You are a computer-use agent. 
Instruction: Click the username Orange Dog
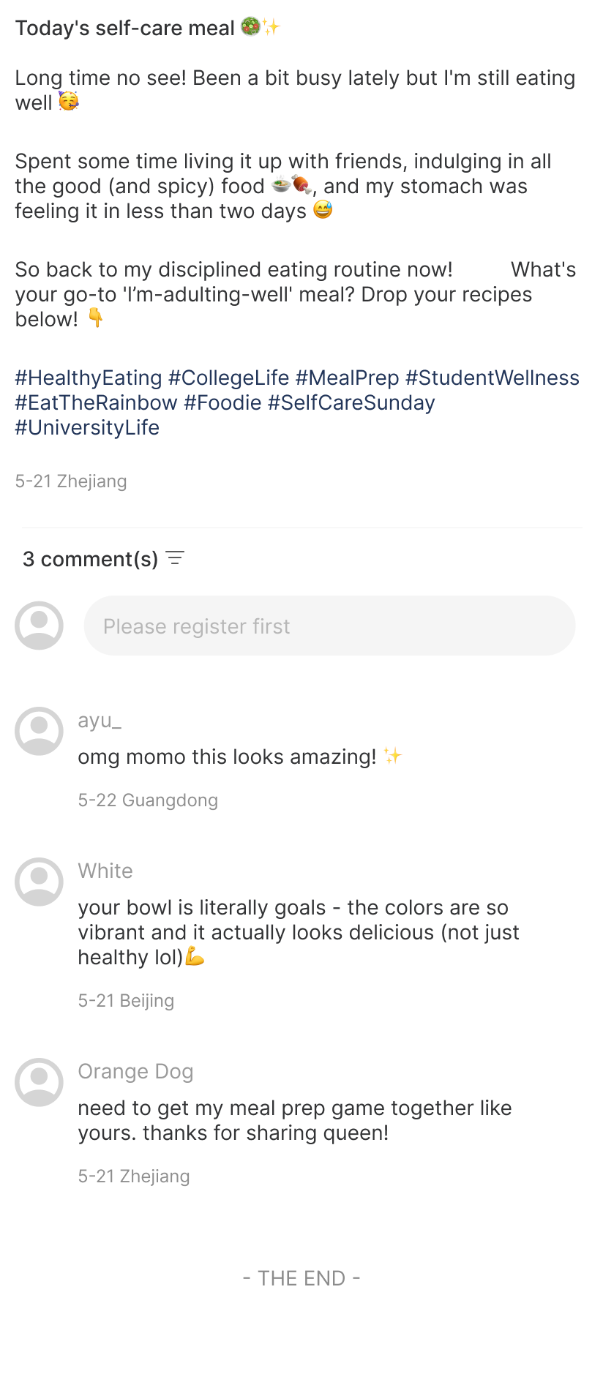(x=135, y=1071)
